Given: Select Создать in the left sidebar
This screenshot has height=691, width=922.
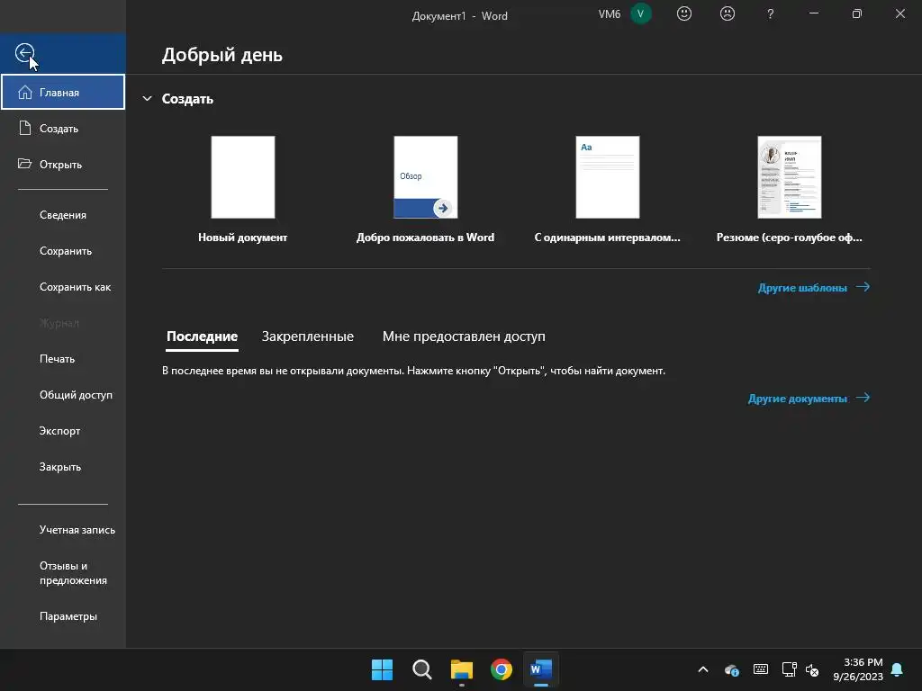Looking at the screenshot, I should click(x=63, y=128).
